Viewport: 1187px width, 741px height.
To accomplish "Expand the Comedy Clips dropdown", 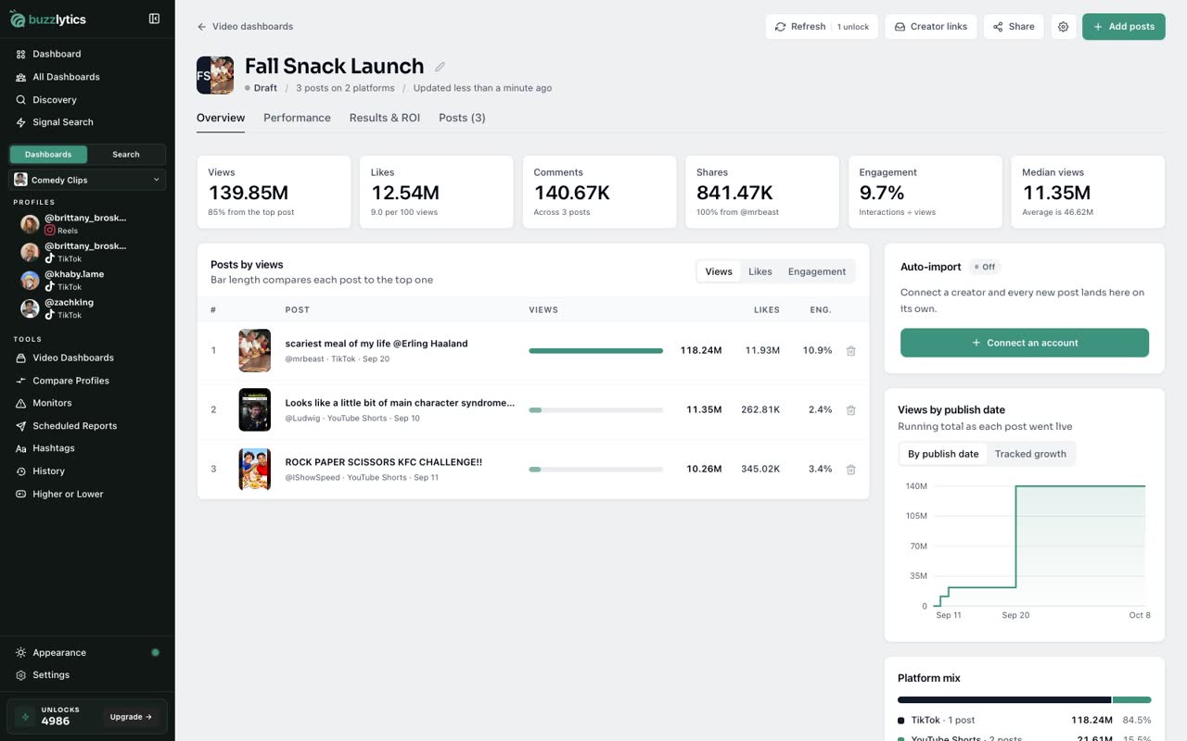I will [x=87, y=180].
